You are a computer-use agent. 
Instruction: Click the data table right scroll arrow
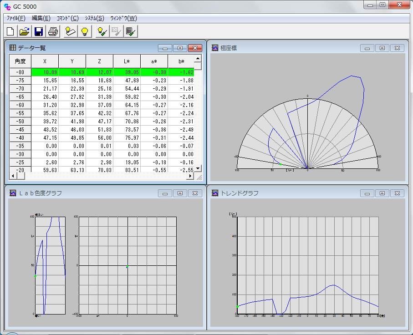click(x=190, y=176)
